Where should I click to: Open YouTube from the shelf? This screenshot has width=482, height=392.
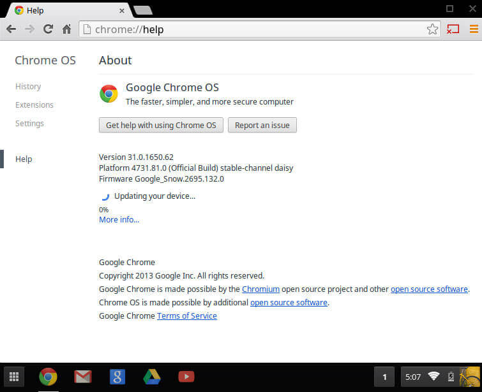tap(186, 377)
